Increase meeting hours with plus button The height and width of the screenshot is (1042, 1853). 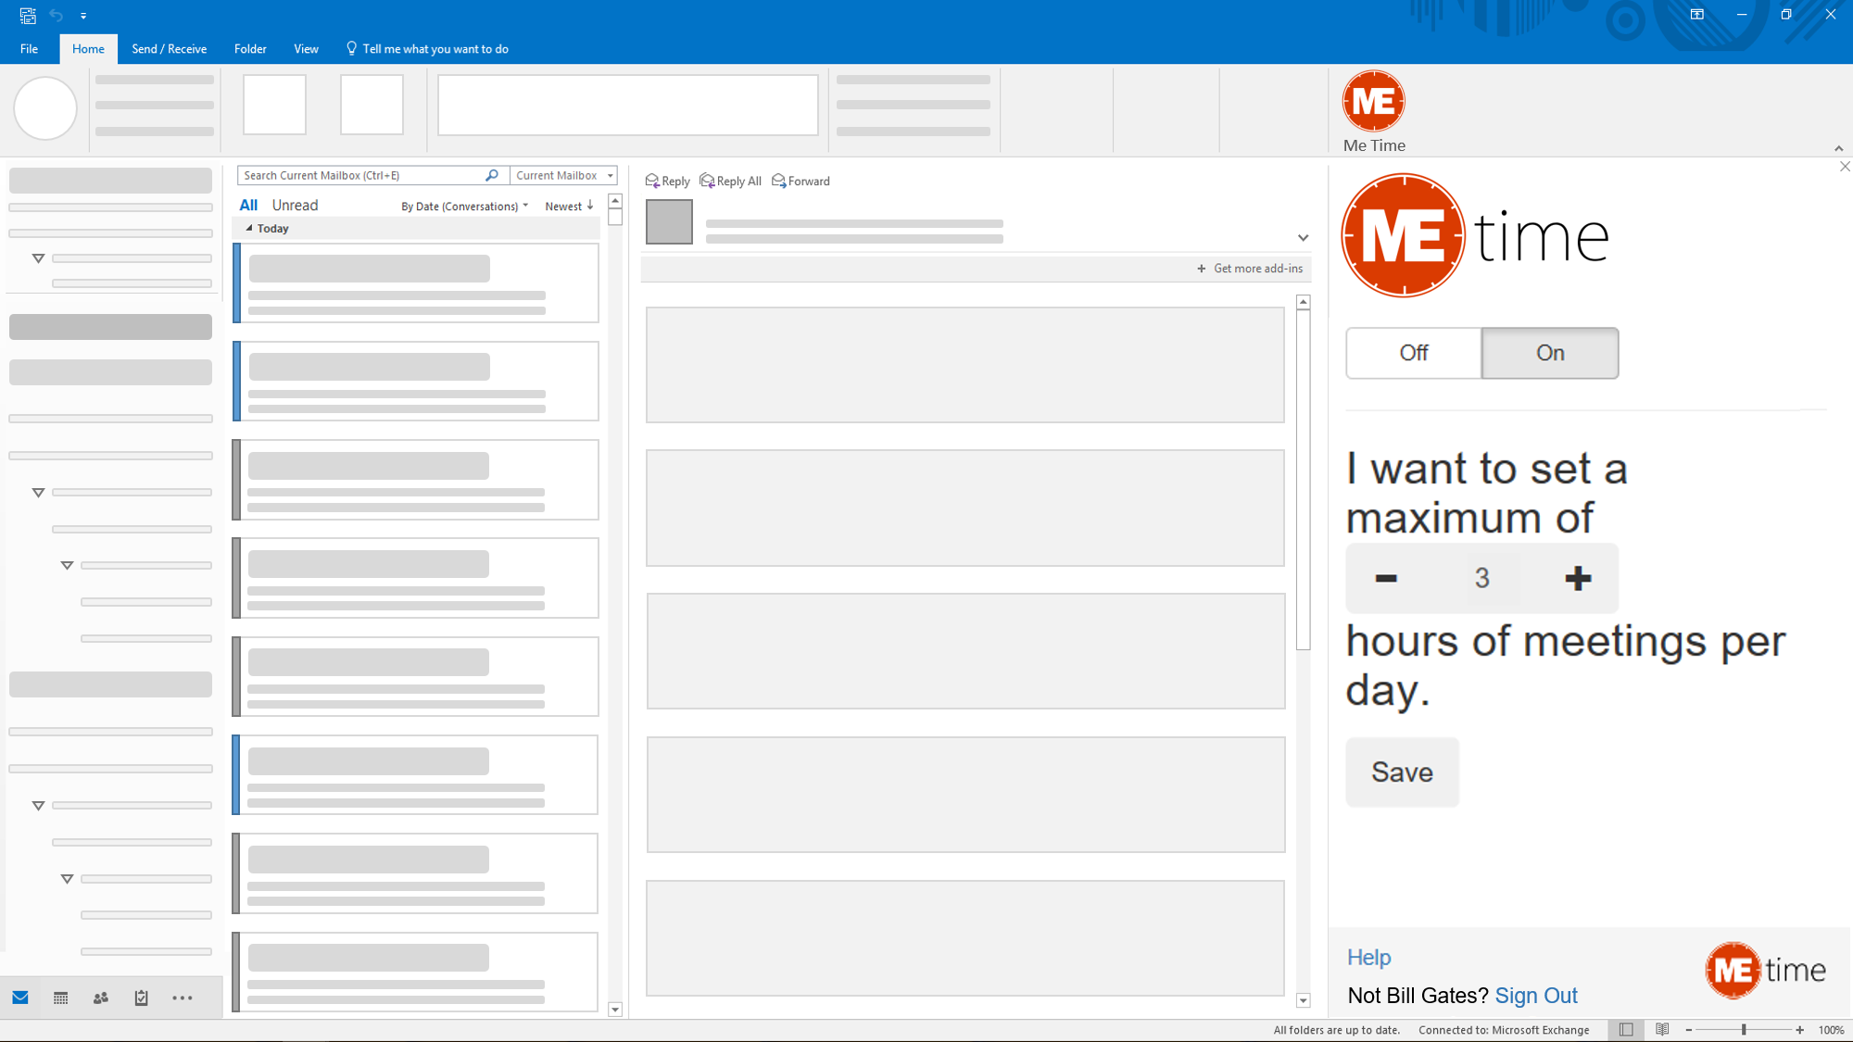click(x=1578, y=578)
